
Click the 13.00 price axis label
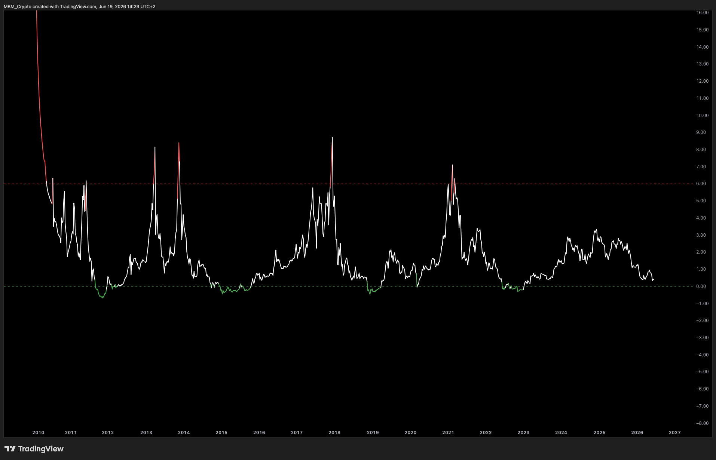pos(702,64)
